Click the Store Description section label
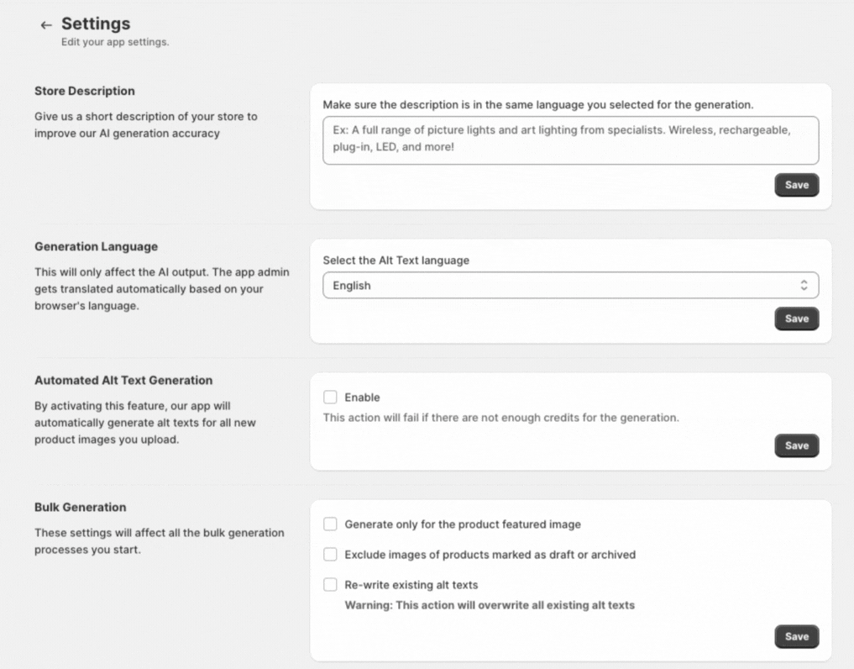Screen dimensions: 854x669 tap(84, 91)
